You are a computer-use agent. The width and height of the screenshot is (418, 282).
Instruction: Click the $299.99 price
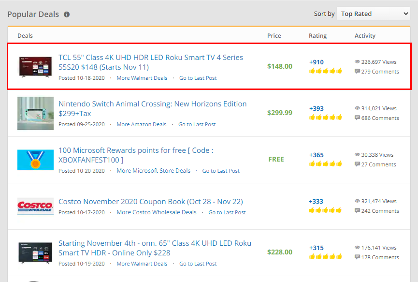pyautogui.click(x=280, y=113)
